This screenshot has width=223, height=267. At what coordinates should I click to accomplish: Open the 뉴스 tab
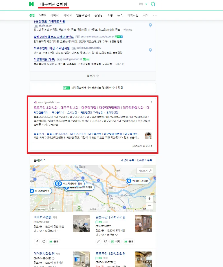120,15
